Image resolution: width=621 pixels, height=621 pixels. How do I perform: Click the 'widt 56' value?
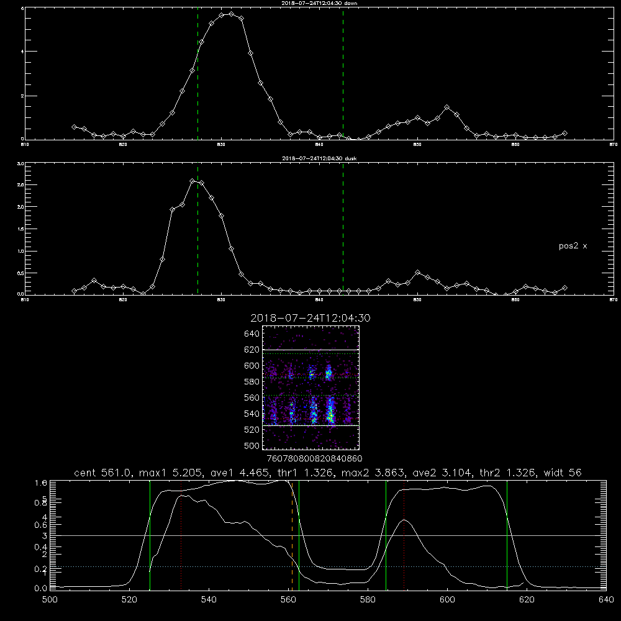click(563, 473)
